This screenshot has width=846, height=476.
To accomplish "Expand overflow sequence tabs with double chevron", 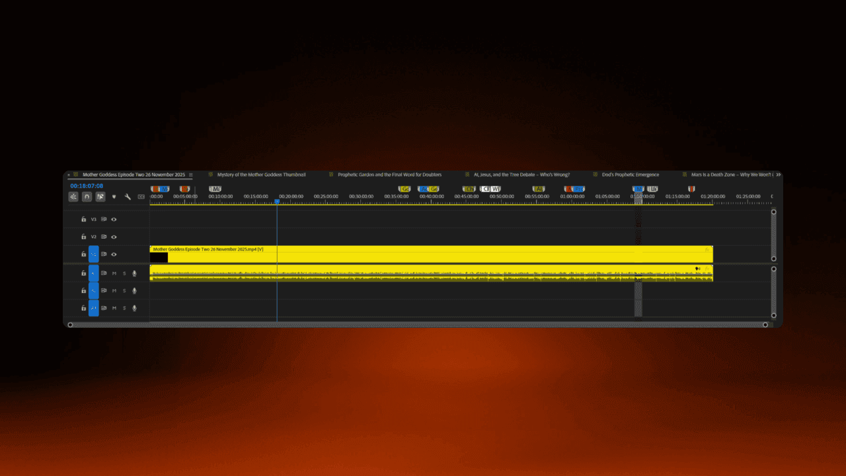I will coord(778,175).
